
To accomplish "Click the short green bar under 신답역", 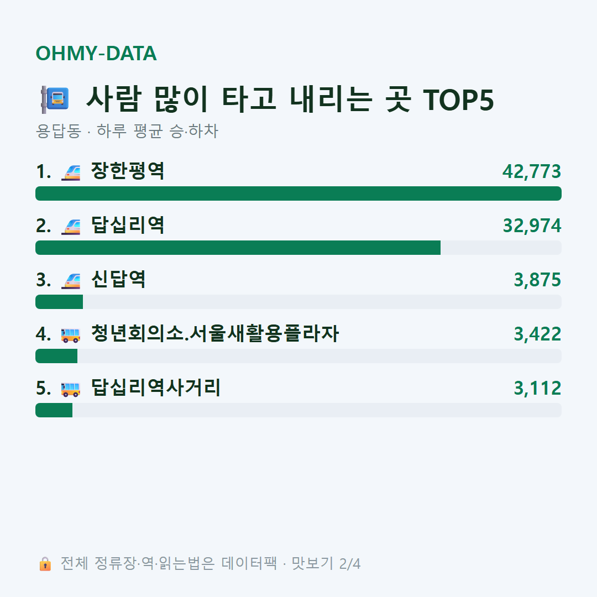I will coord(59,302).
